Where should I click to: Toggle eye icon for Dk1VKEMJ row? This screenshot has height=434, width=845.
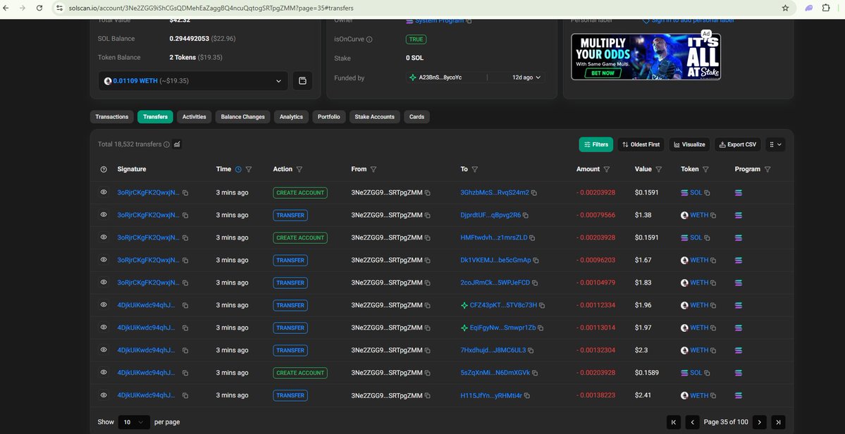(104, 260)
